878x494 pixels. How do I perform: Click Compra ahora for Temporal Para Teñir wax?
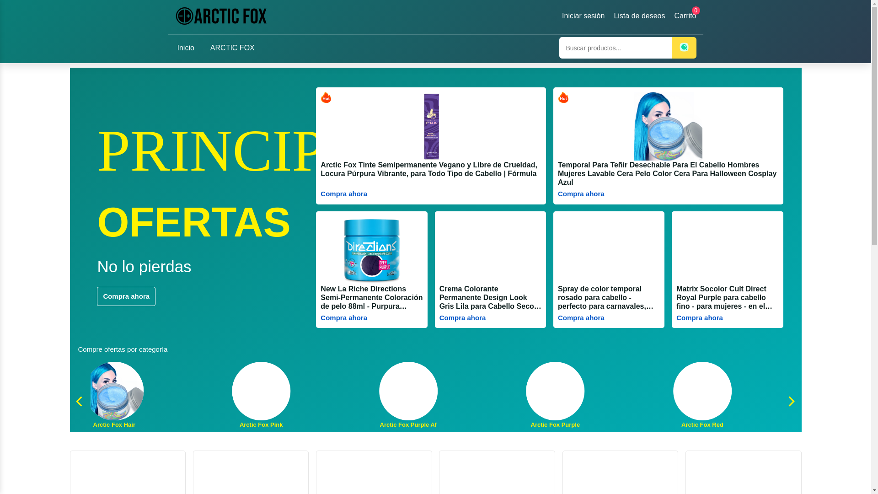coord(581,194)
